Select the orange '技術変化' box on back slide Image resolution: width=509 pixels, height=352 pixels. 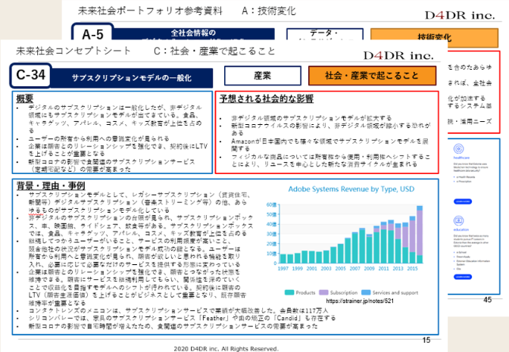pos(434,37)
